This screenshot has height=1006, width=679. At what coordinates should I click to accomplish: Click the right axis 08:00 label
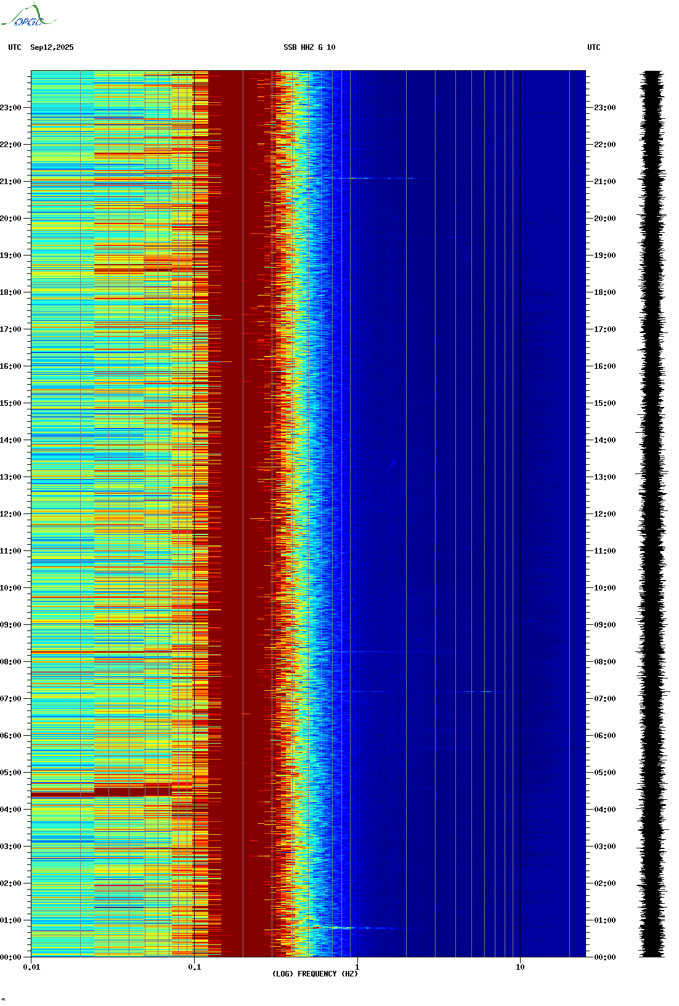(x=605, y=662)
